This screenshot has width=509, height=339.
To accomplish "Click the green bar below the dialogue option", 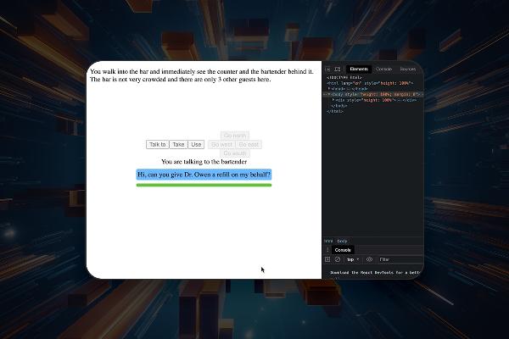I will point(204,186).
